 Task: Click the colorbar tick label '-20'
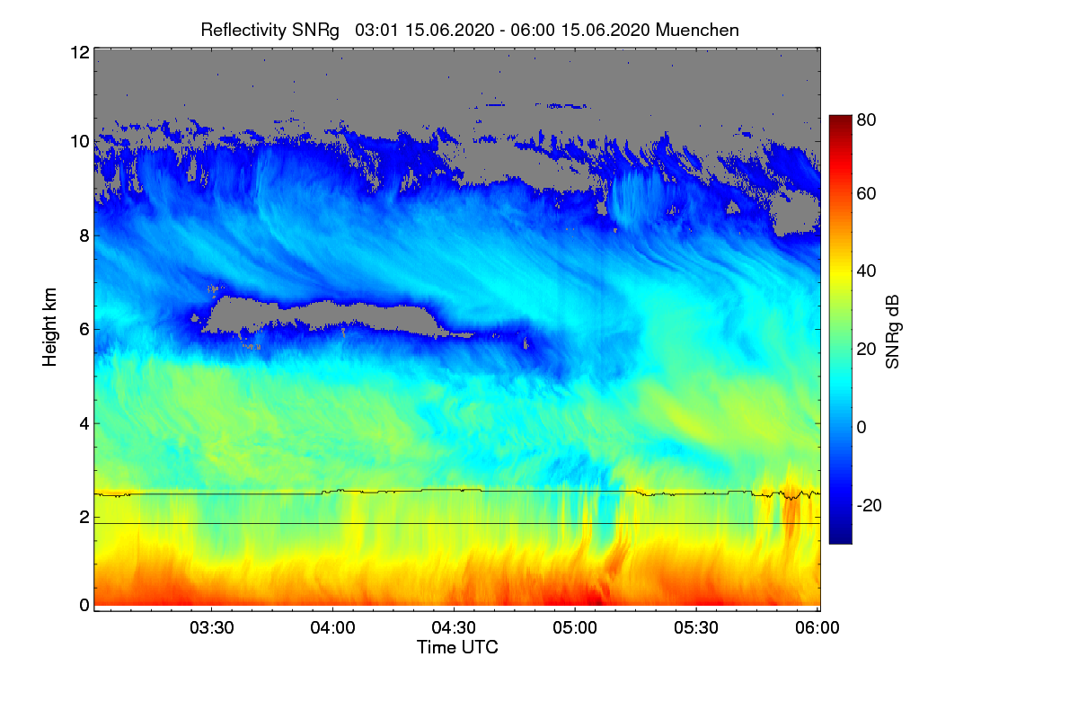click(x=869, y=505)
